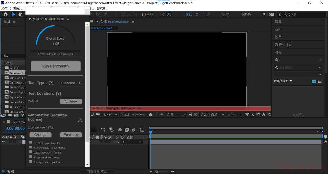Open the 效果和预设 panel
This screenshot has height=174, width=328.
pyautogui.click(x=283, y=44)
